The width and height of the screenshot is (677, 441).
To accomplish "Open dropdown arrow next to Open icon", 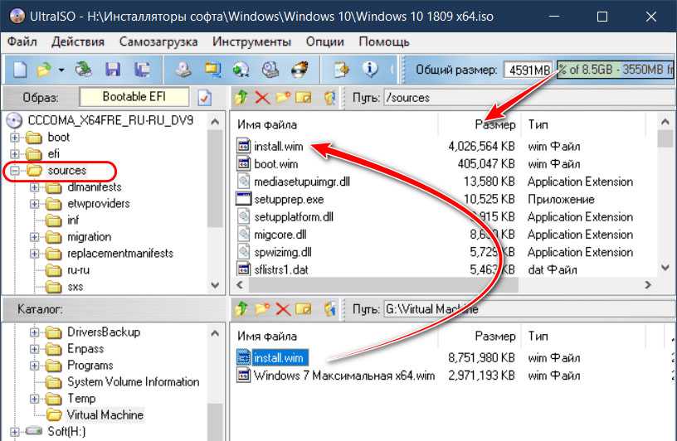I will 60,70.
